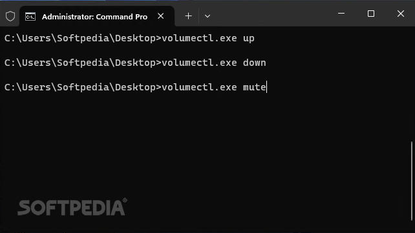Click "Softpedia" in the first line path

pyautogui.click(x=83, y=39)
